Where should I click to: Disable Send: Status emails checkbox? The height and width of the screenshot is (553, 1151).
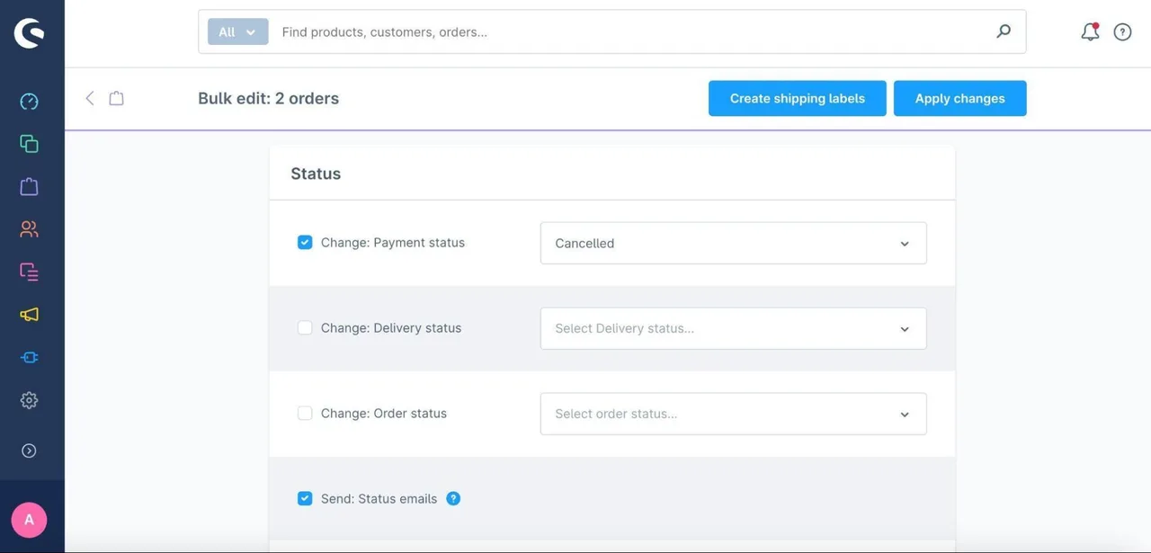pos(305,499)
